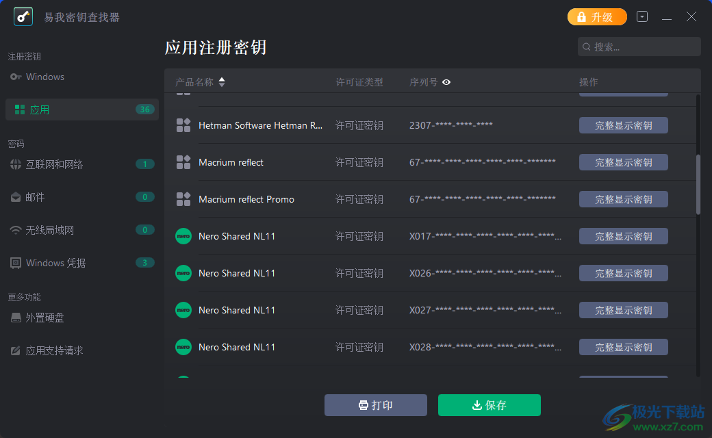Viewport: 712px width, 438px height.
Task: Show full key for Nero X027 row
Action: point(624,311)
